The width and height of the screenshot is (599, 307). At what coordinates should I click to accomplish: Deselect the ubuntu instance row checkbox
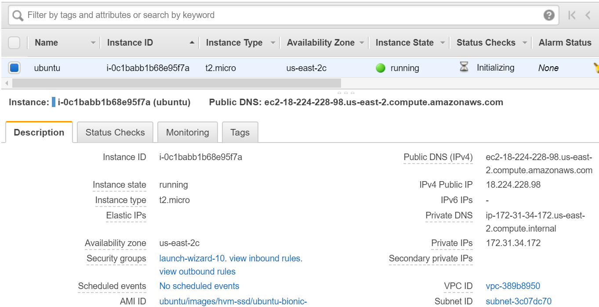coord(15,68)
